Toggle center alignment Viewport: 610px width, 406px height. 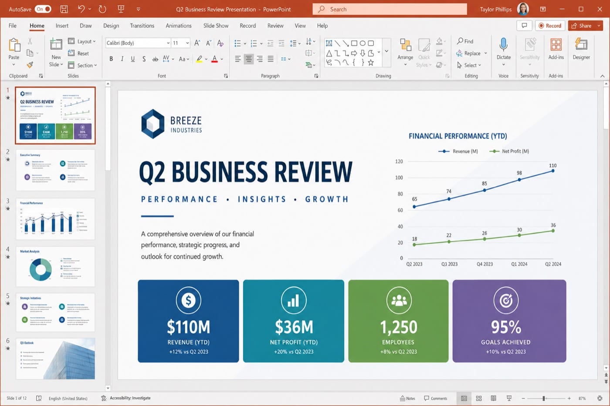click(x=249, y=59)
